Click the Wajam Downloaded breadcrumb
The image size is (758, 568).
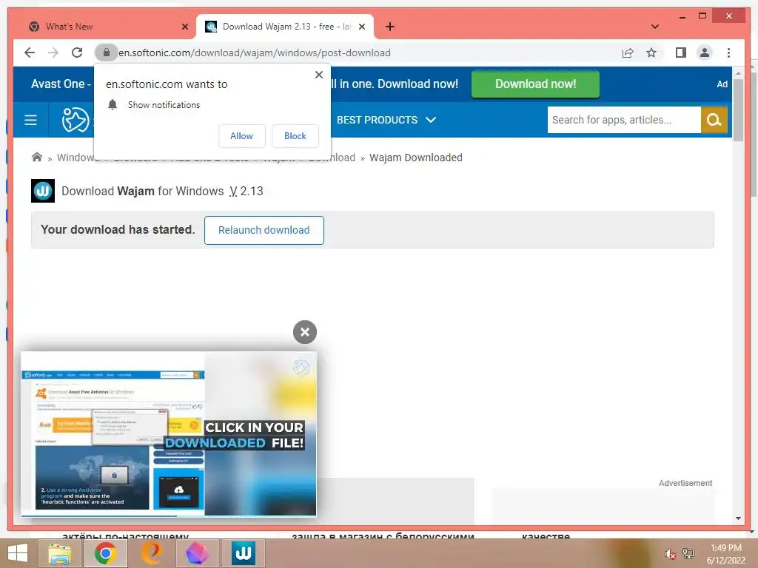(x=416, y=158)
